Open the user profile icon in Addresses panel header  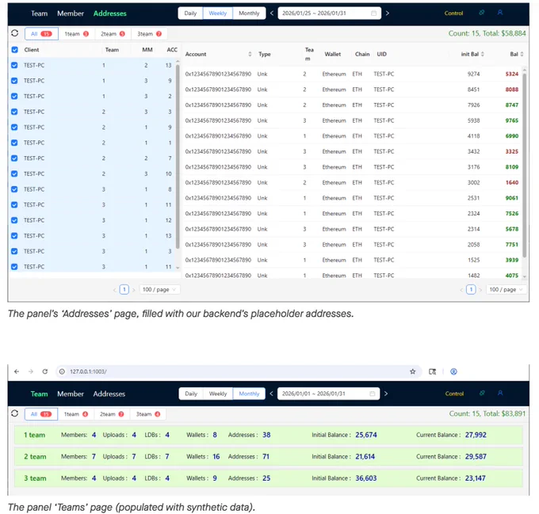[500, 13]
